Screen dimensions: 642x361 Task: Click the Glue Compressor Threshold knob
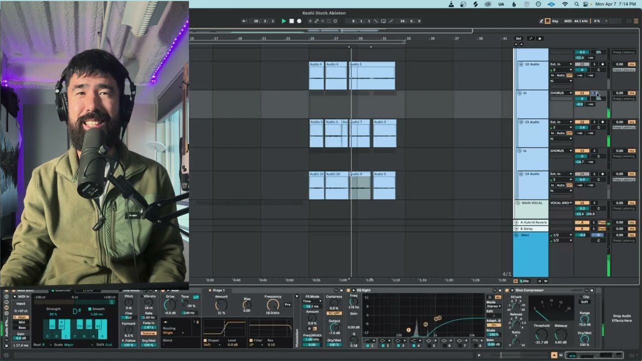click(x=541, y=334)
